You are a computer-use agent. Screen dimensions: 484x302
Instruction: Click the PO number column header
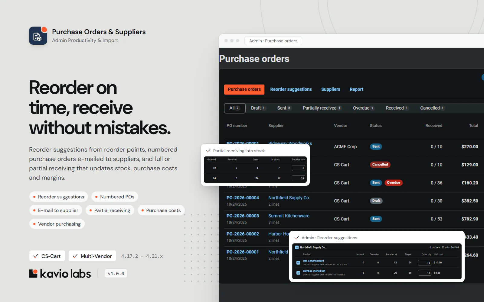click(x=237, y=126)
